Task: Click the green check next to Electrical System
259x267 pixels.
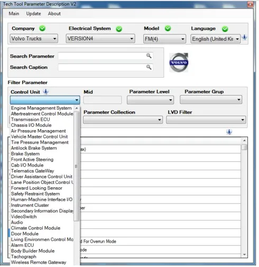Action: pyautogui.click(x=119, y=29)
